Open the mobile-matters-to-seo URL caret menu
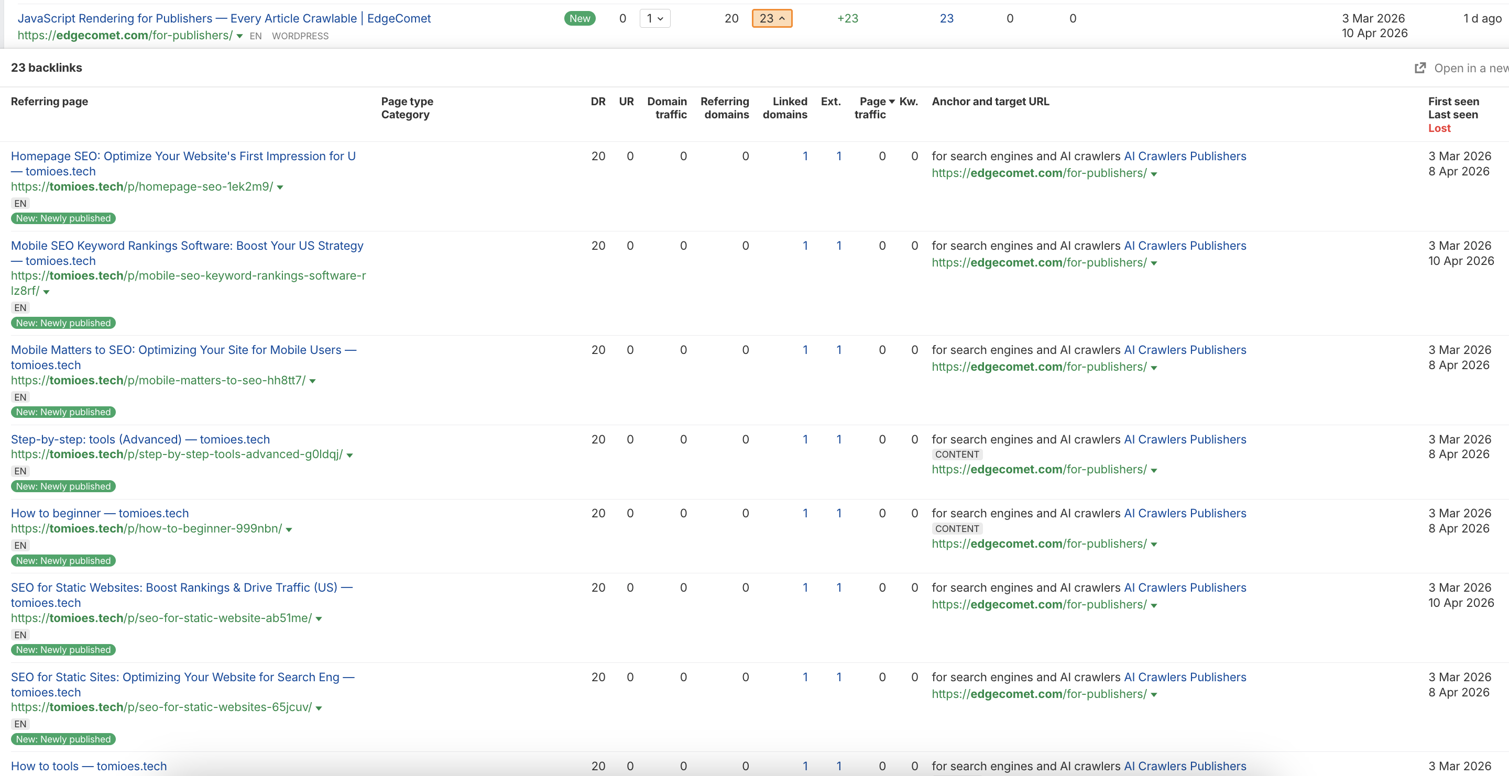Screen dimensions: 1509x776 click(x=312, y=381)
